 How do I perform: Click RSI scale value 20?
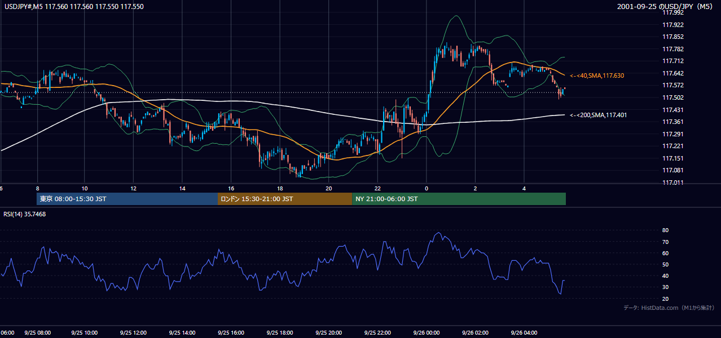[x=666, y=299]
